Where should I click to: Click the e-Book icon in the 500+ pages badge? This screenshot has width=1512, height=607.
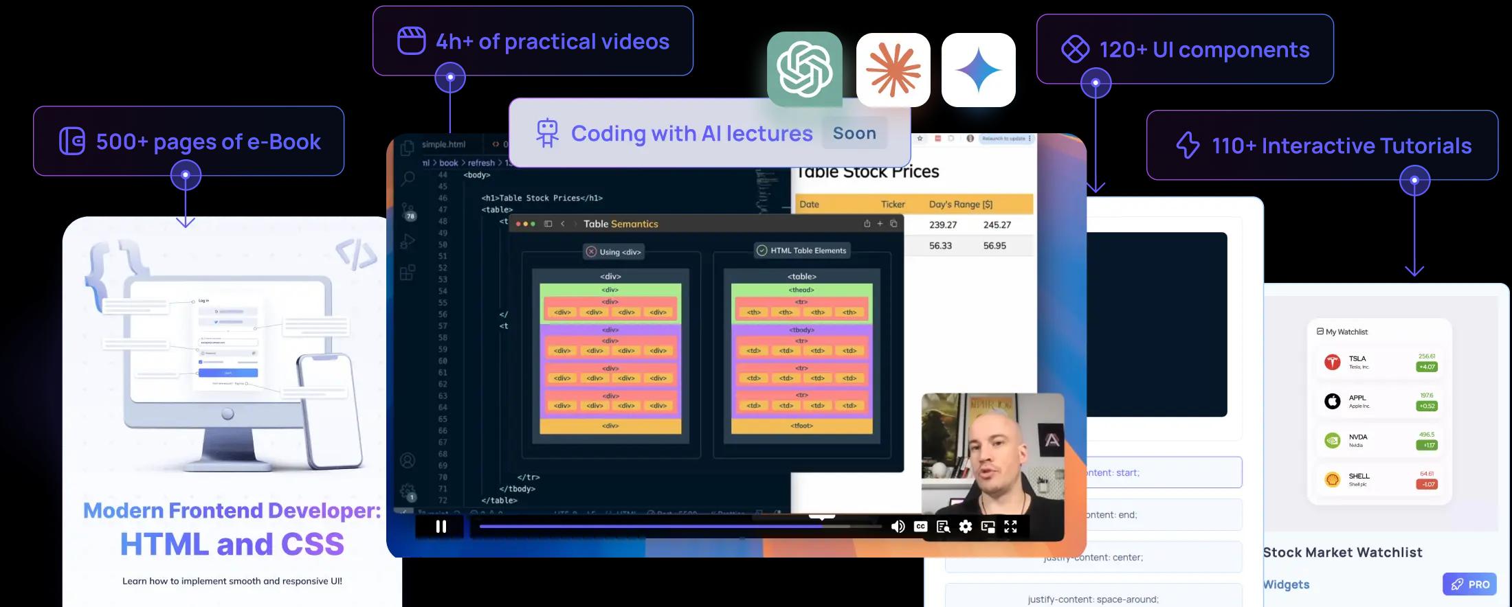coord(72,141)
